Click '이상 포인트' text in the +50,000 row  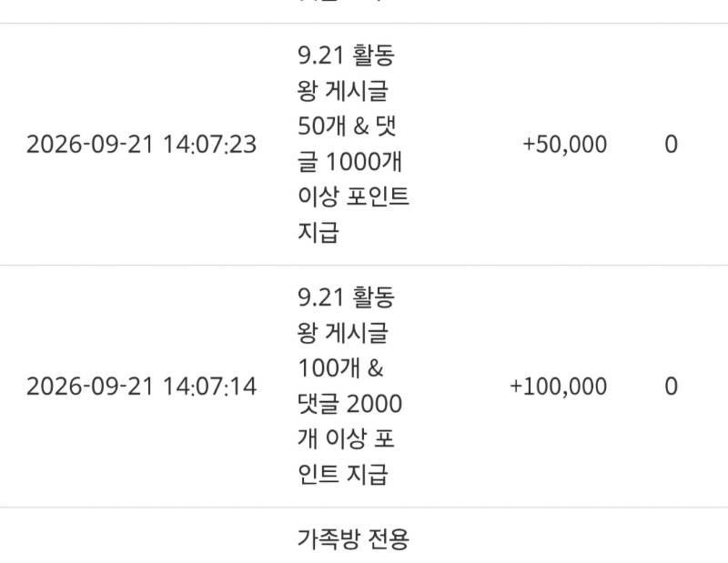[x=353, y=196]
